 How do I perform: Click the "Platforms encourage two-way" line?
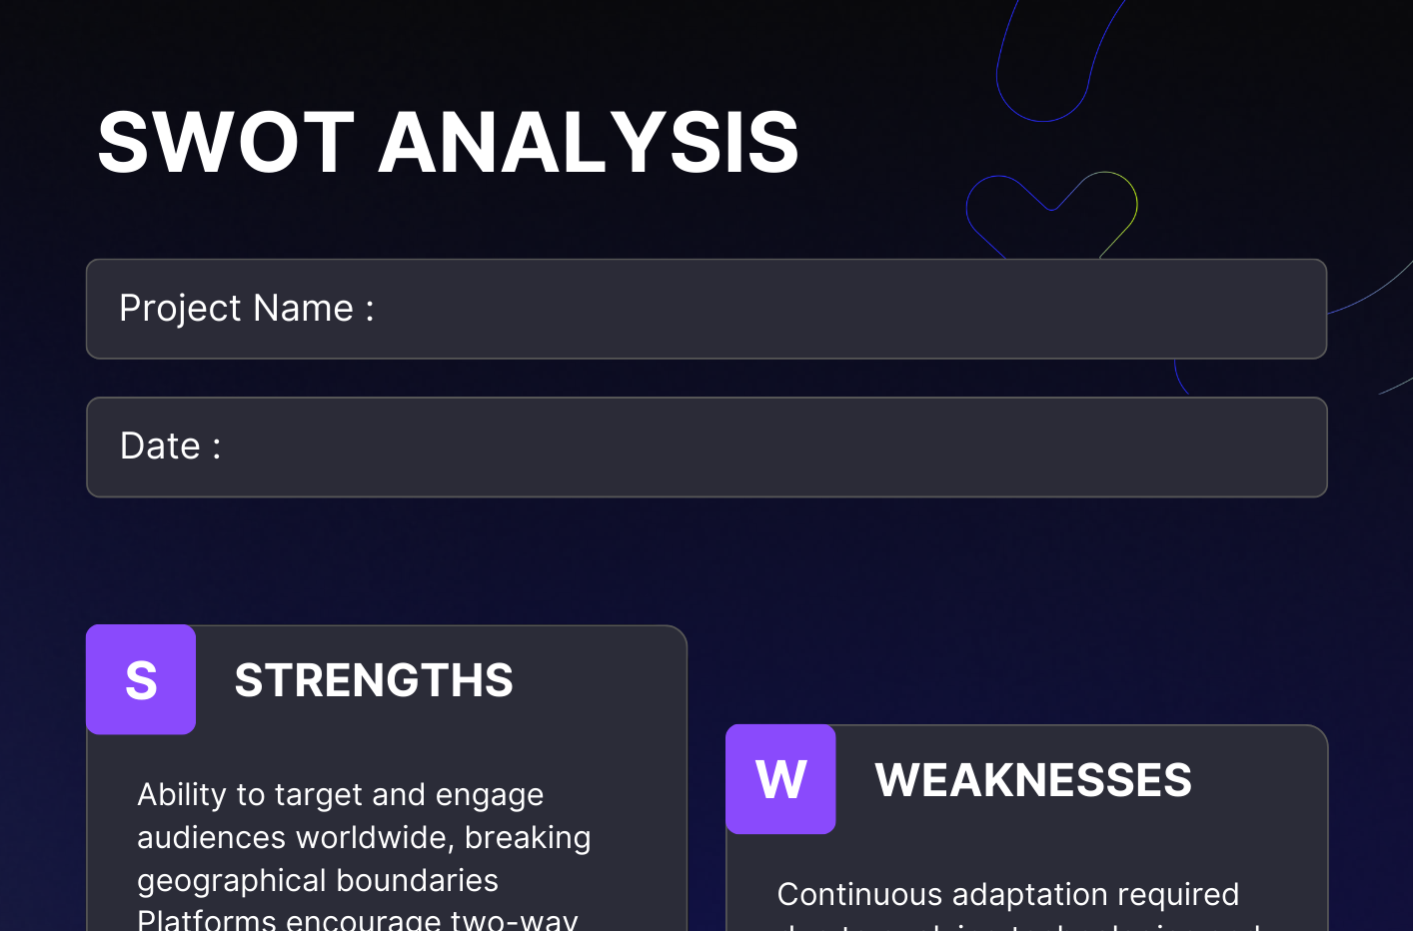click(357, 921)
